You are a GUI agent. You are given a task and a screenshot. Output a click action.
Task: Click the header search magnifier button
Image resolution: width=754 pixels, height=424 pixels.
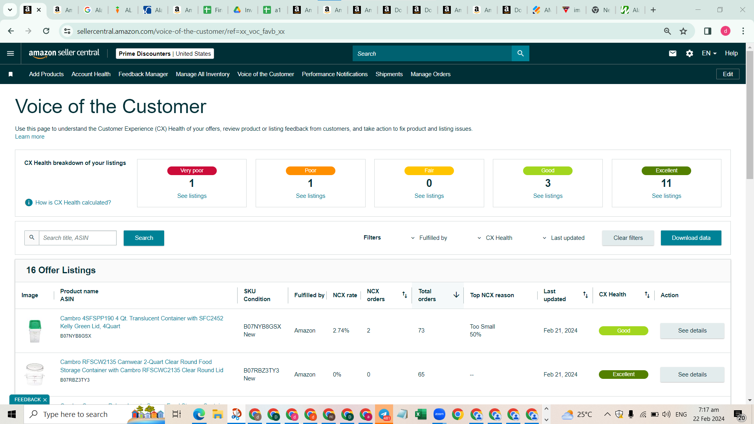click(x=520, y=53)
